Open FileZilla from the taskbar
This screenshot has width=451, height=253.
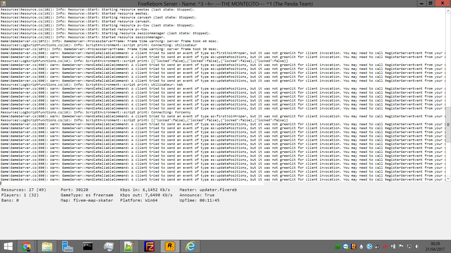[x=150, y=246]
